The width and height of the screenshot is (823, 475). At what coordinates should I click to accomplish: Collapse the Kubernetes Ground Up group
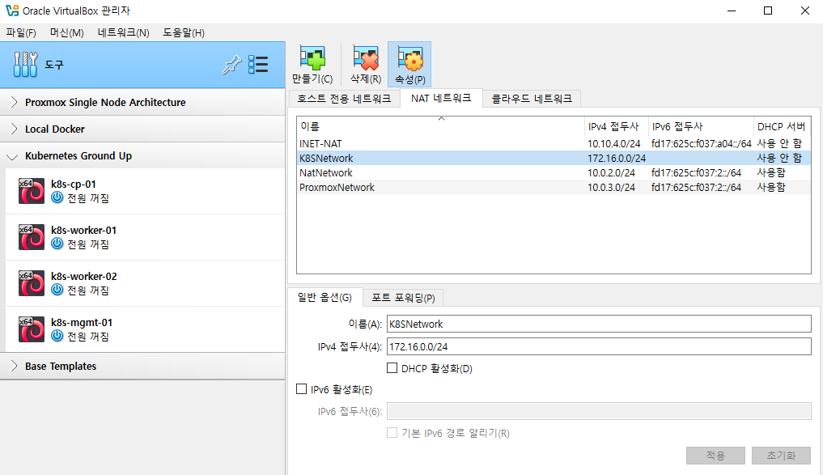[13, 156]
